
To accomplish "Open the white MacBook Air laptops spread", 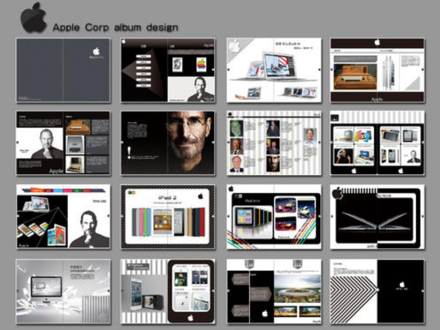I will 274,70.
